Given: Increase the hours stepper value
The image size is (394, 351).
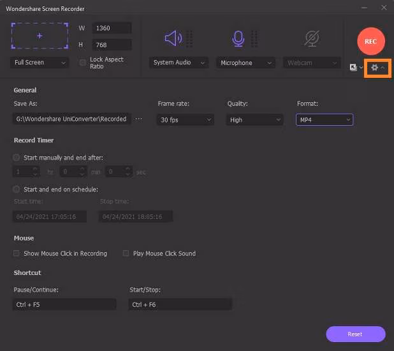Looking at the screenshot, I should tap(35, 168).
